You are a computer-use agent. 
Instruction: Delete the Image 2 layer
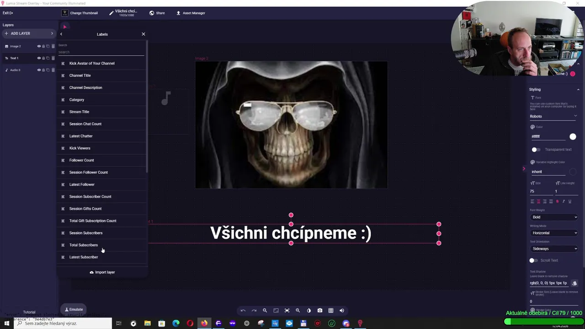[53, 46]
